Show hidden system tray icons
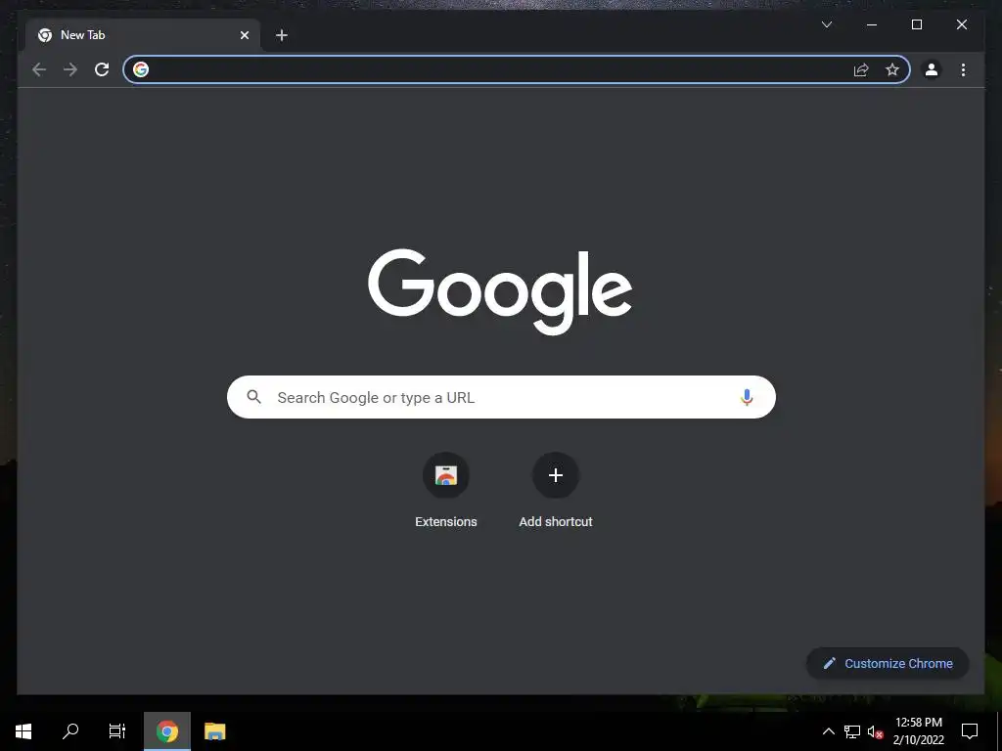 (x=828, y=731)
